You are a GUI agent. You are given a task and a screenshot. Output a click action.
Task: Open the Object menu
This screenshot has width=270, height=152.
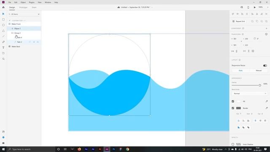coord(23,3)
